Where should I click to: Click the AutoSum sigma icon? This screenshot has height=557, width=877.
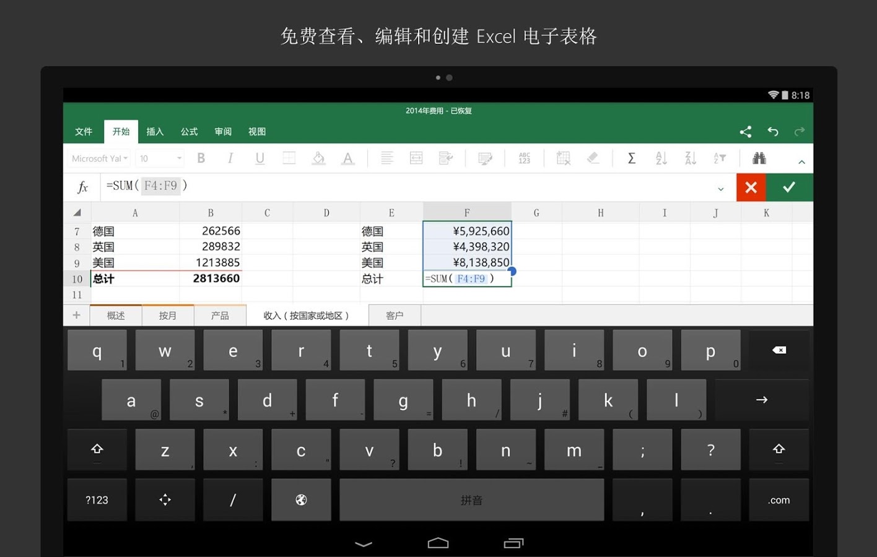632,158
